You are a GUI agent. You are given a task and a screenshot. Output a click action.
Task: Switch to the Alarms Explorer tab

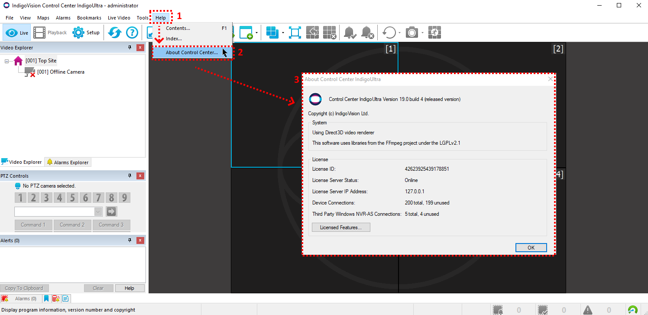coord(68,162)
